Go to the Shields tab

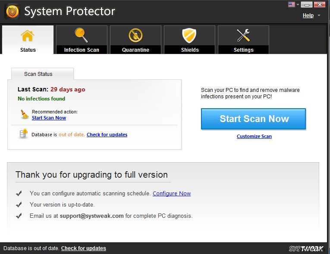click(189, 40)
